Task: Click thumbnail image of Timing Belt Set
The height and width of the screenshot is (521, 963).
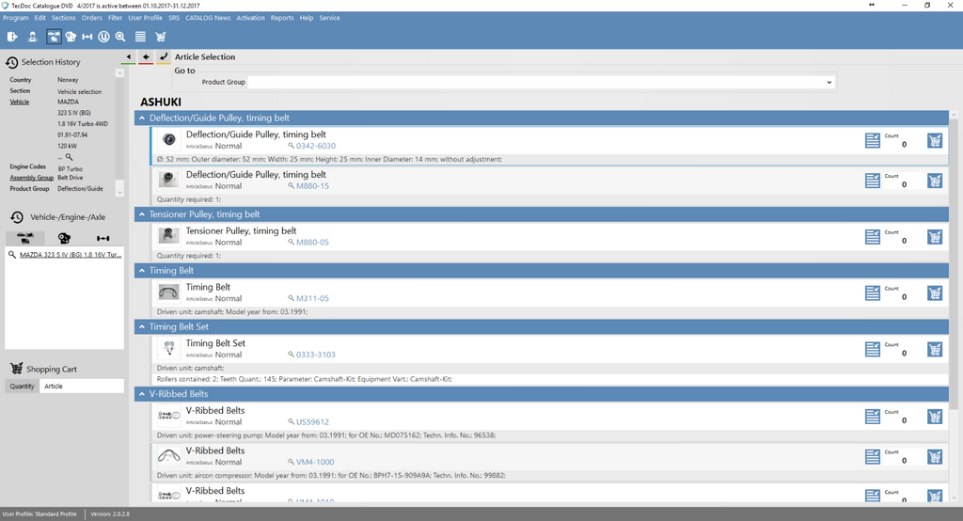Action: [x=168, y=348]
